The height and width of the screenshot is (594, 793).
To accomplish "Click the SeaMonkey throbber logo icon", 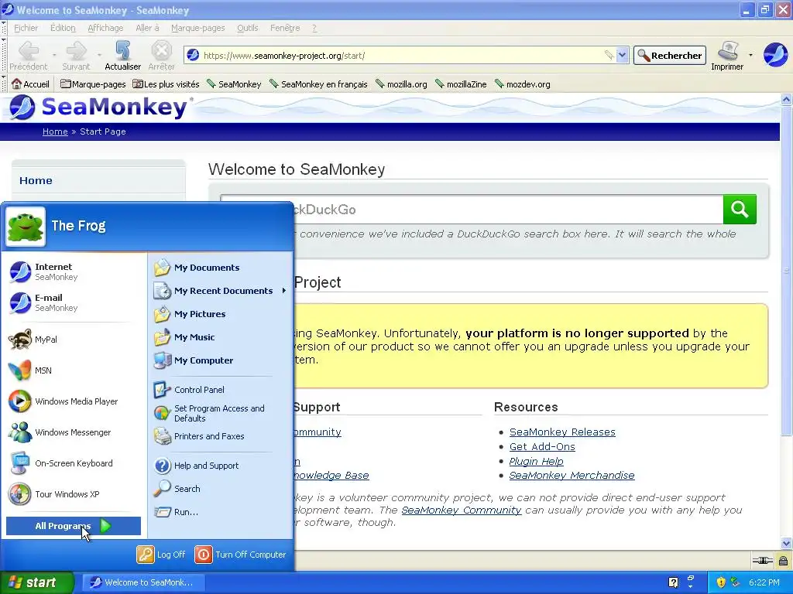I will pyautogui.click(x=775, y=55).
